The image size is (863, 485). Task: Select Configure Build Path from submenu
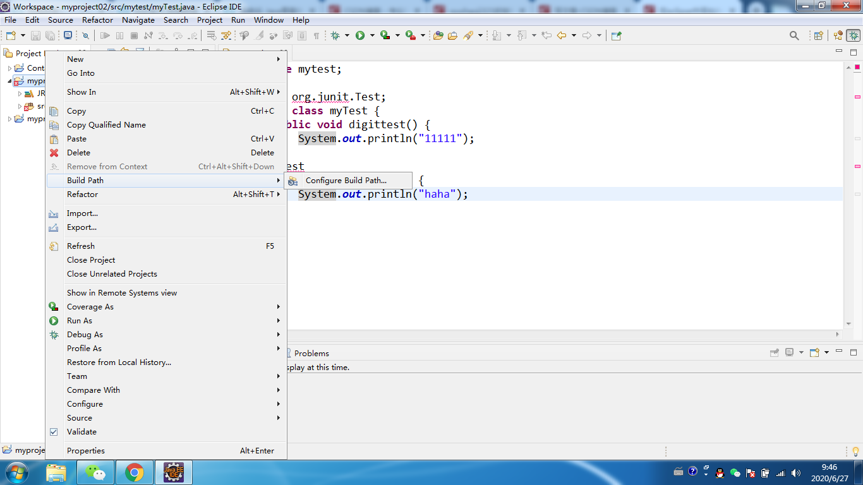tap(348, 181)
